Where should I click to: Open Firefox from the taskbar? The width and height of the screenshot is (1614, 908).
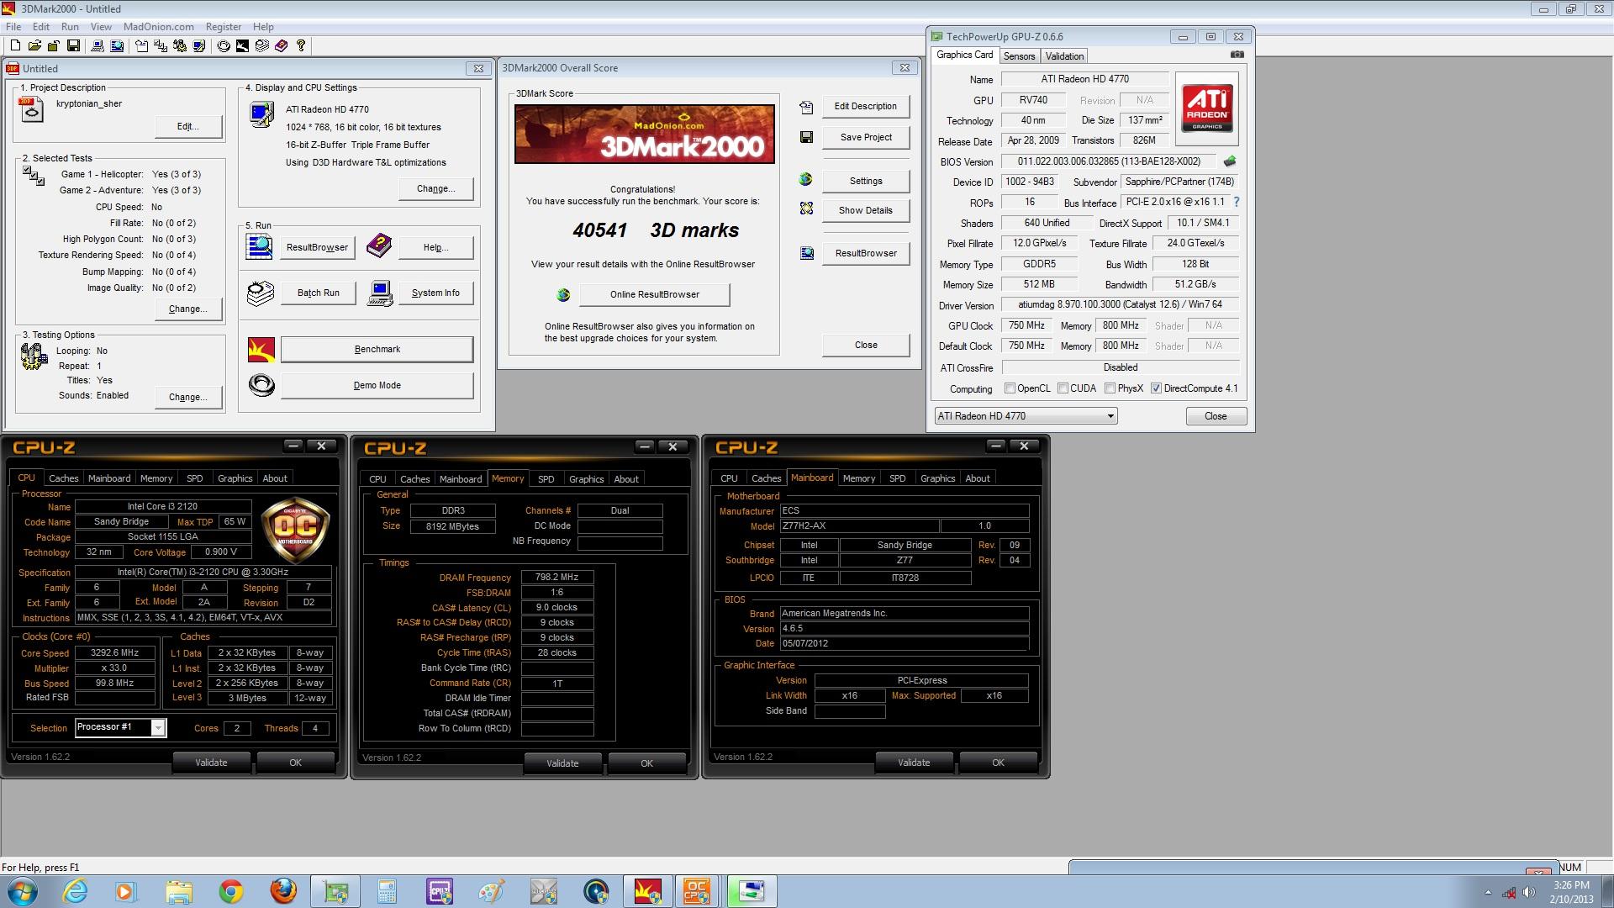(282, 891)
